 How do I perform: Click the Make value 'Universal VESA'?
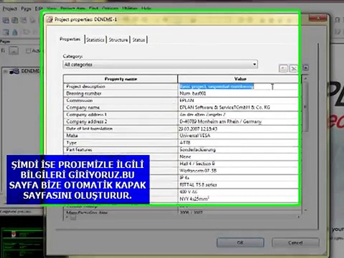coord(195,135)
